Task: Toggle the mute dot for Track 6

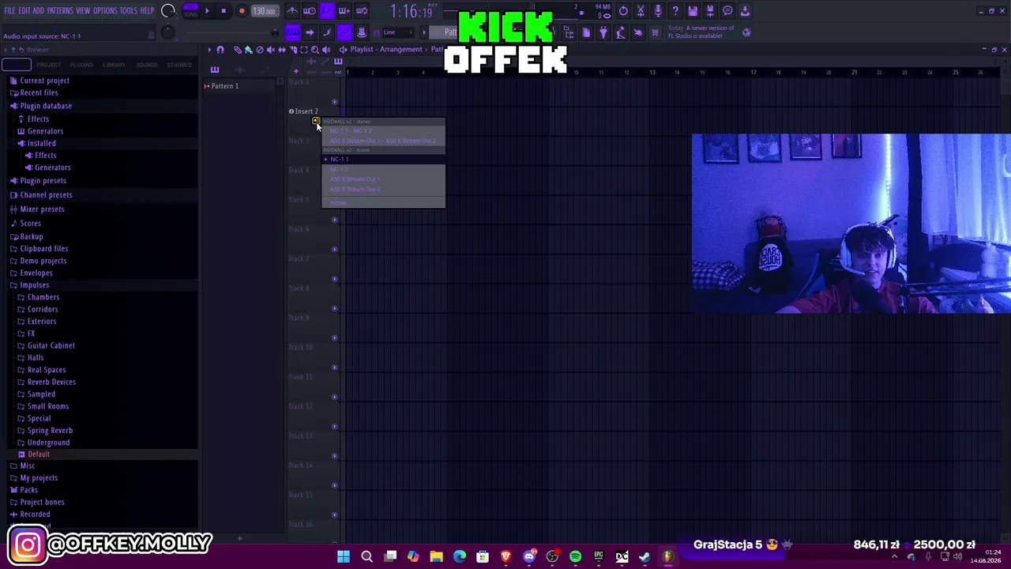Action: (334, 250)
